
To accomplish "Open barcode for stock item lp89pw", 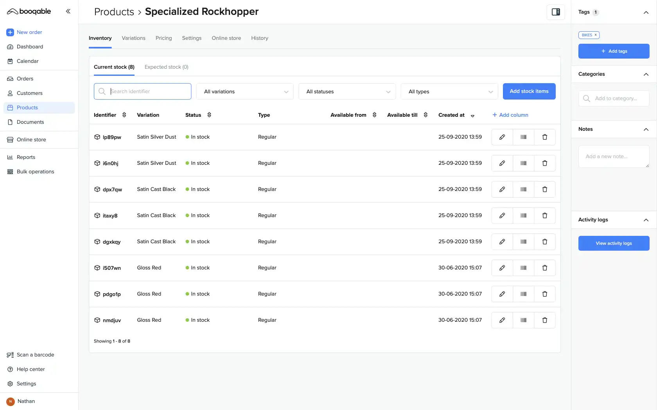I will click(523, 137).
